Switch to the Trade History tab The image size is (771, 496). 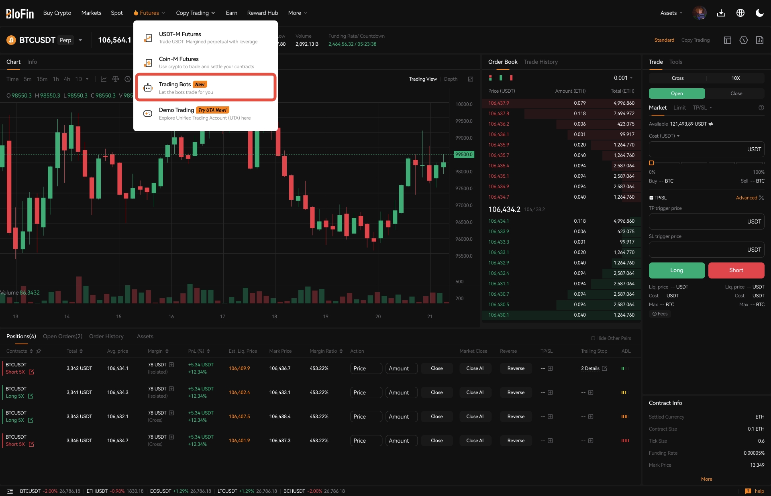pos(541,62)
